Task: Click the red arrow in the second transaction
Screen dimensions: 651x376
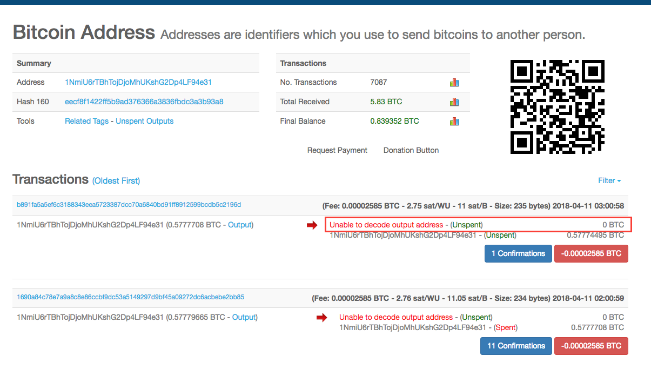Action: pos(321,318)
